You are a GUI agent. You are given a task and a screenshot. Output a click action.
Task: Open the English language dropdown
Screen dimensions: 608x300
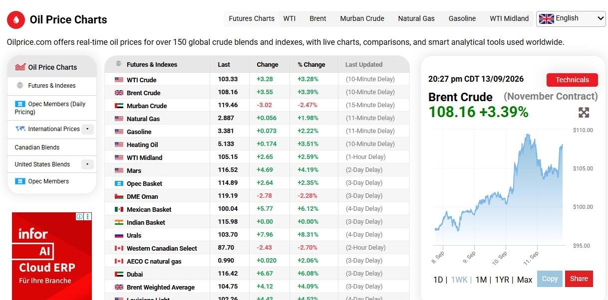pos(571,18)
